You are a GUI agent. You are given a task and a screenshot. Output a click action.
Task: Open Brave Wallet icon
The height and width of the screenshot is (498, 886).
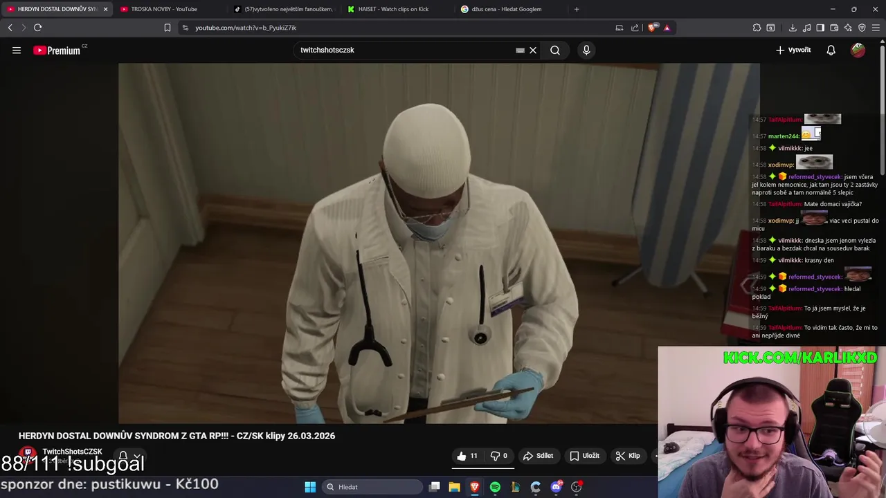834,28
